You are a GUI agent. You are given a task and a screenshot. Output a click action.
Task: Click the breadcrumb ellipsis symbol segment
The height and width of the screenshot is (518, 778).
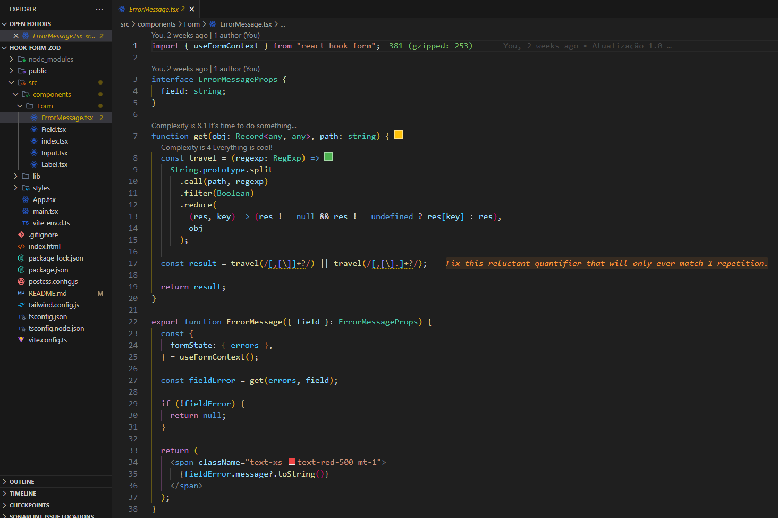283,24
